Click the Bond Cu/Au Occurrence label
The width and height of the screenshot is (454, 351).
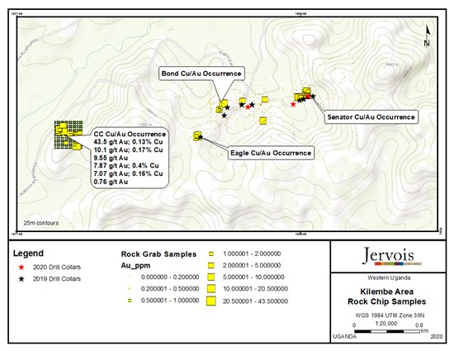click(x=201, y=74)
